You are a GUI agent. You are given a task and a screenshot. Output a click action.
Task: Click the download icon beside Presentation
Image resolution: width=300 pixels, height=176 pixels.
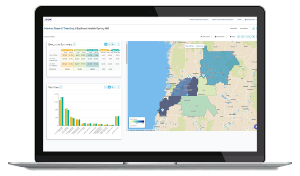pyautogui.click(x=253, y=29)
